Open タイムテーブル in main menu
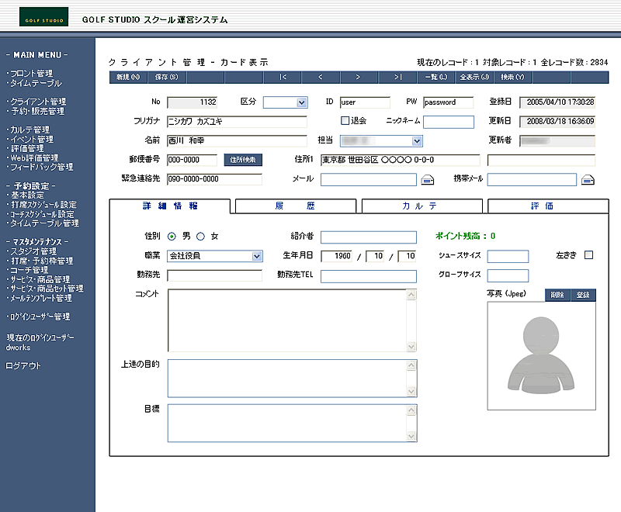621x512 pixels. tap(36, 83)
